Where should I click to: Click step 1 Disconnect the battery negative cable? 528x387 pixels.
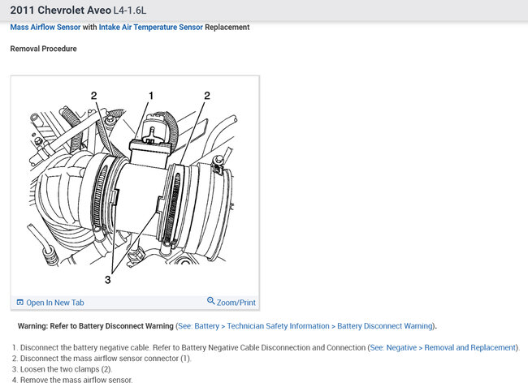[266, 348]
